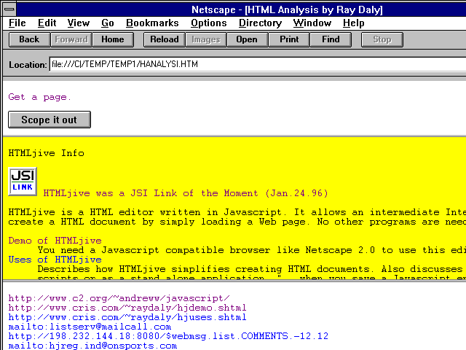
Task: Open the raydaly hjuses.shtml URL
Action: point(127,317)
